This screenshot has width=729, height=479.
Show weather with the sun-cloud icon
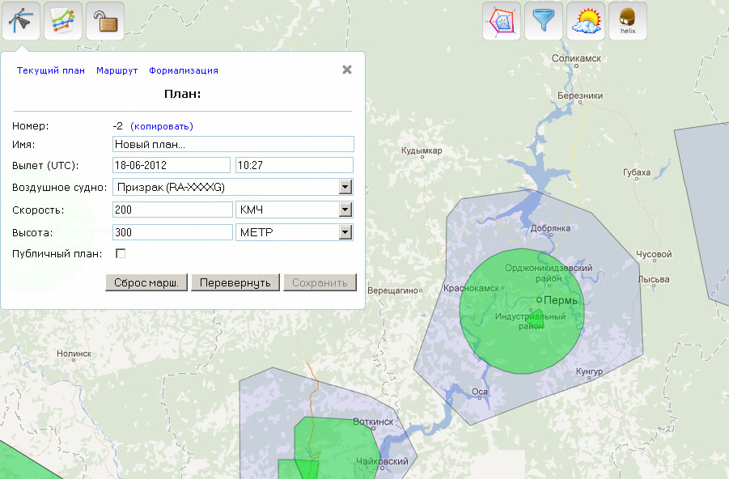[586, 21]
